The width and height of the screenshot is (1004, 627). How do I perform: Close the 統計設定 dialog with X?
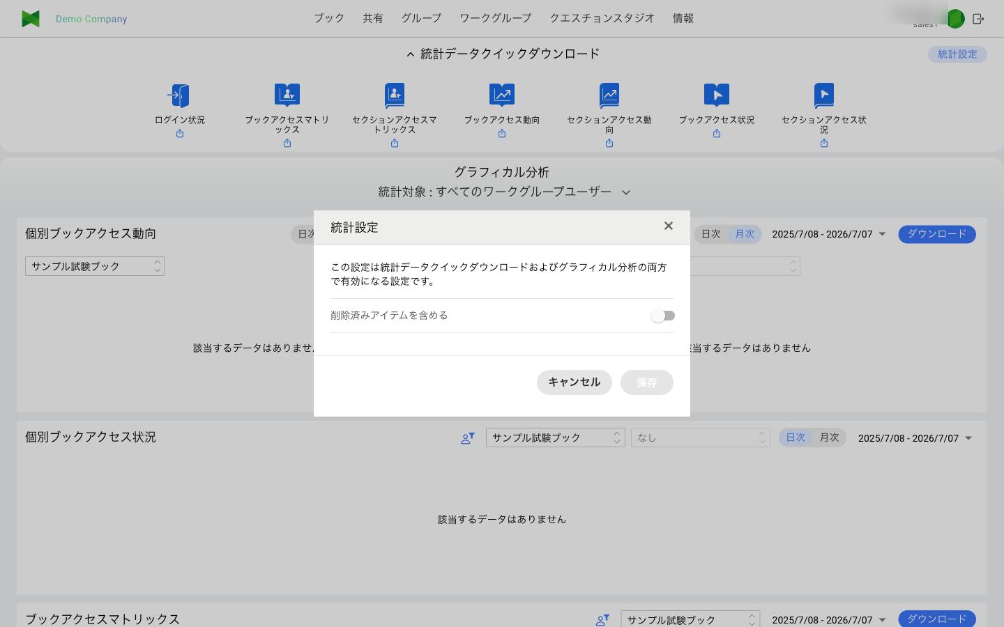coord(669,226)
